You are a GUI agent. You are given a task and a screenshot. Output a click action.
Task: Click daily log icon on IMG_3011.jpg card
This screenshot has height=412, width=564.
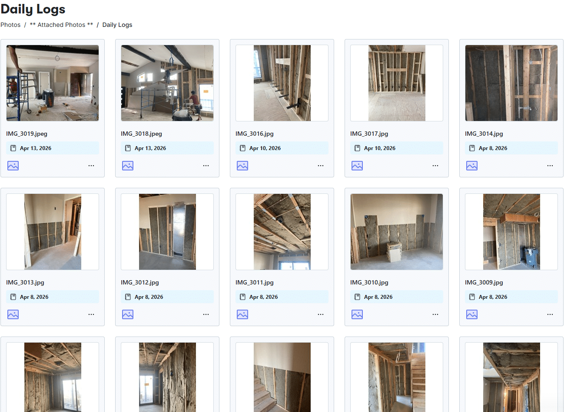[x=242, y=297]
